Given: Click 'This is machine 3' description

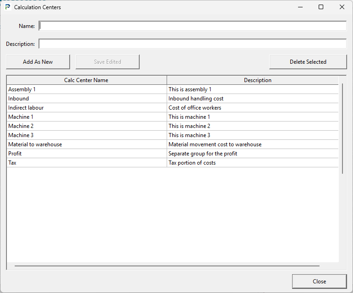Looking at the screenshot, I should tap(253, 135).
